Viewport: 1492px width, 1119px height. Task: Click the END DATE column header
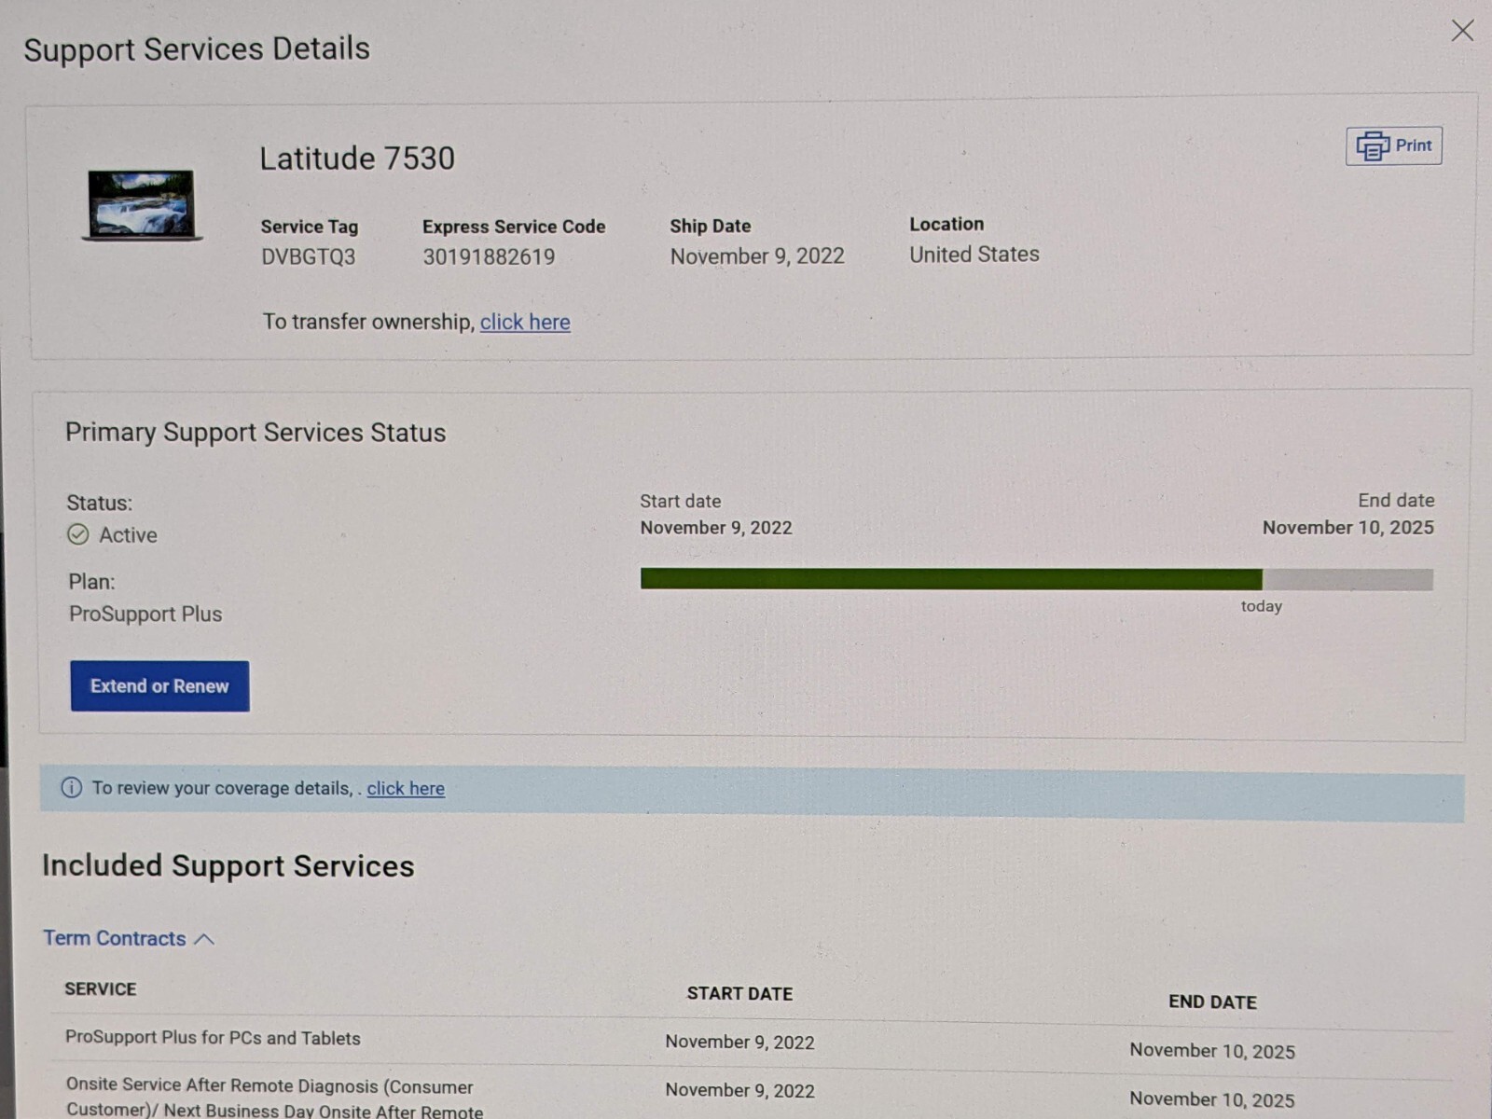coord(1212,1002)
